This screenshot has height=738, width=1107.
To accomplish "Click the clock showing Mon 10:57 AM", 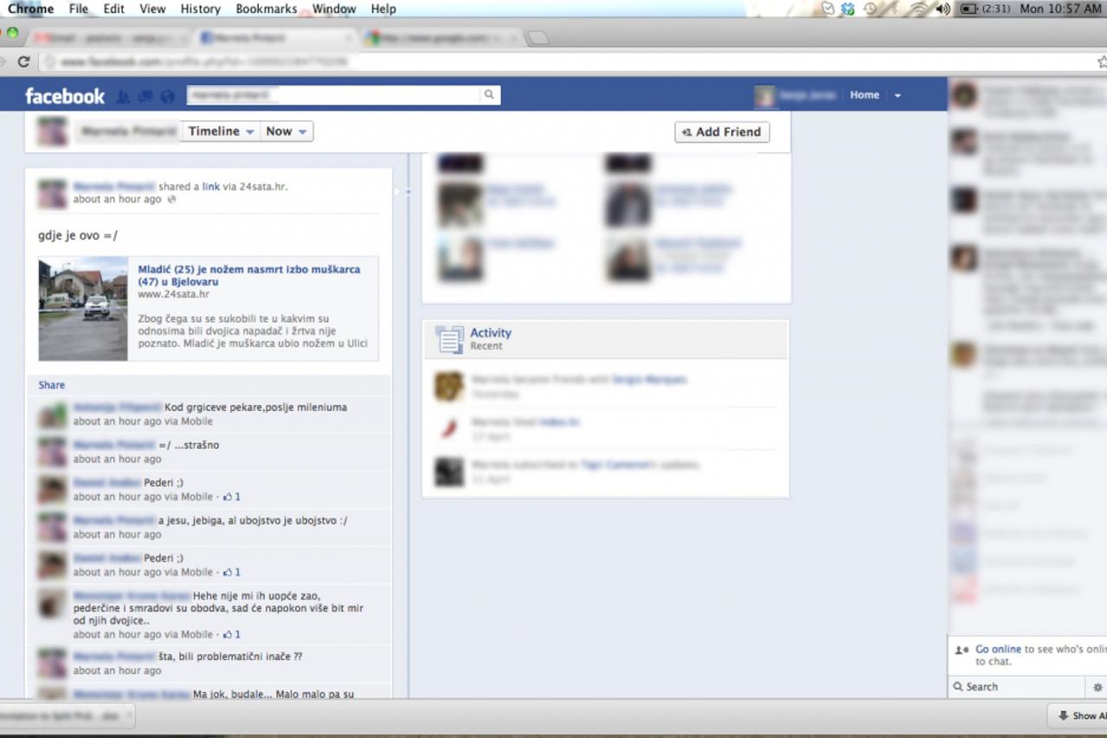I will (1060, 9).
